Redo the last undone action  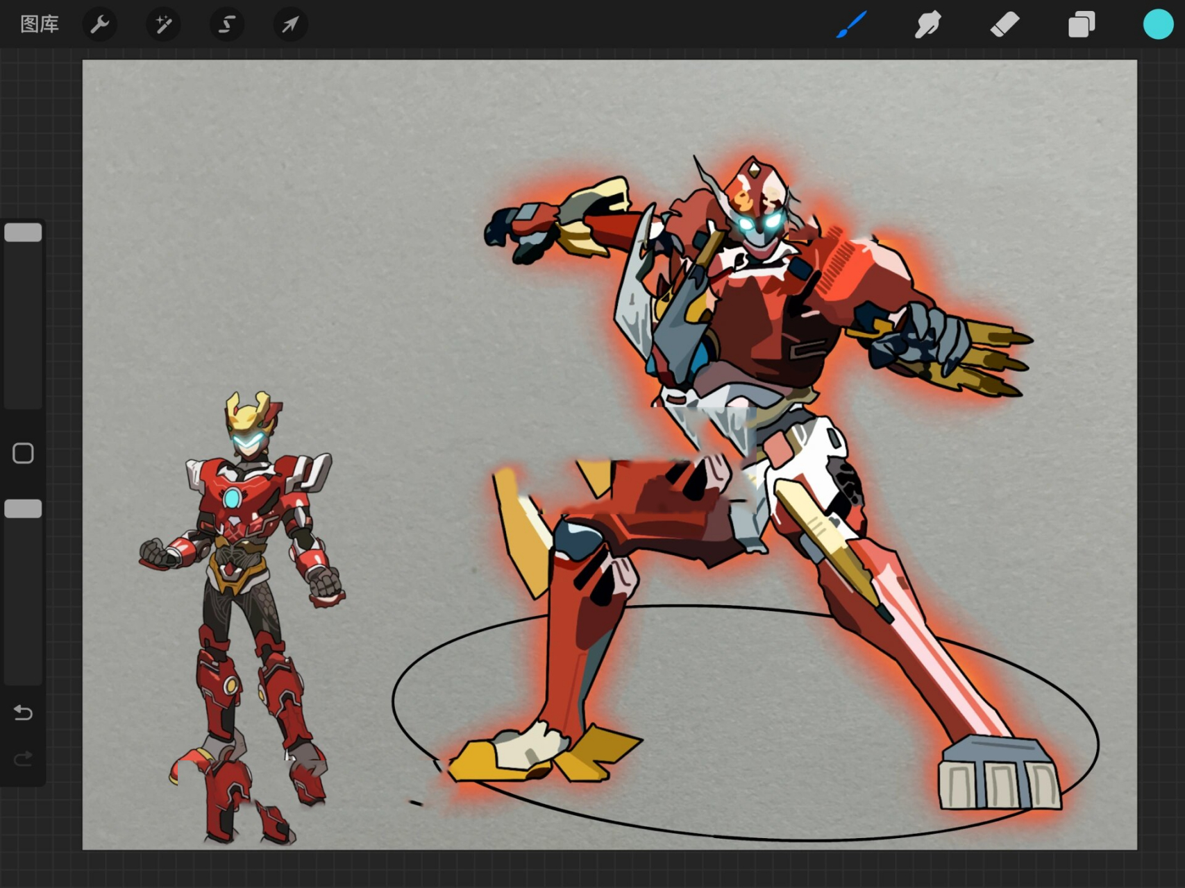tap(23, 758)
